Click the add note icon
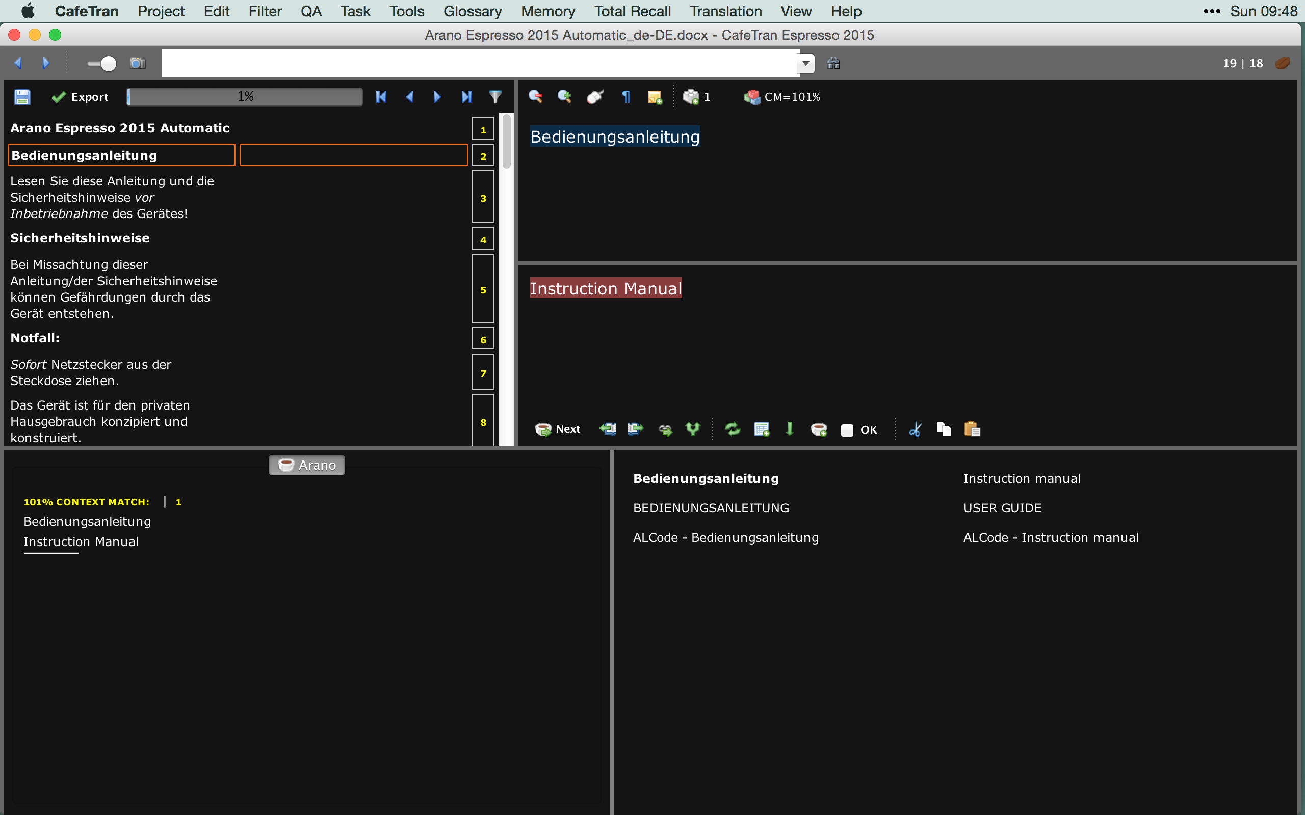1305x815 pixels. point(655,97)
